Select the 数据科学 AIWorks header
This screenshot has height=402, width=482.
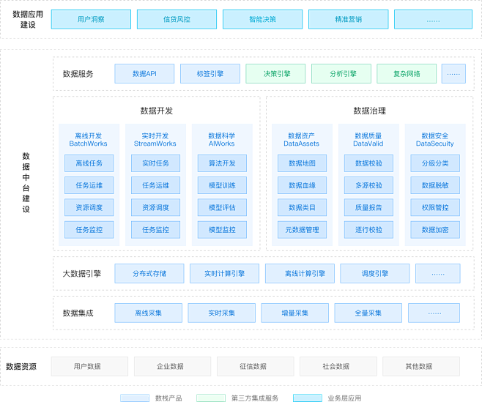pyautogui.click(x=222, y=139)
